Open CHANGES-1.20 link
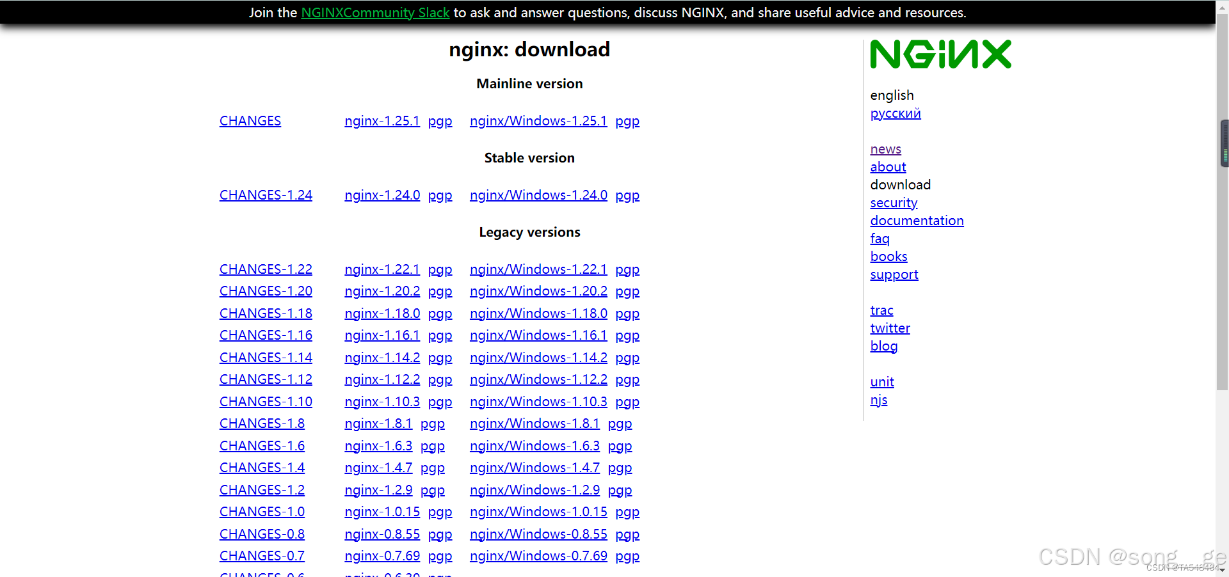The width and height of the screenshot is (1229, 577). tap(266, 291)
